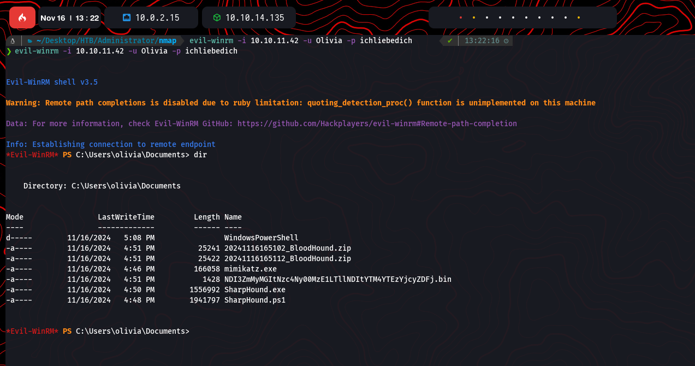
Task: Click the mimikatz.exe file name
Action: tap(250, 269)
